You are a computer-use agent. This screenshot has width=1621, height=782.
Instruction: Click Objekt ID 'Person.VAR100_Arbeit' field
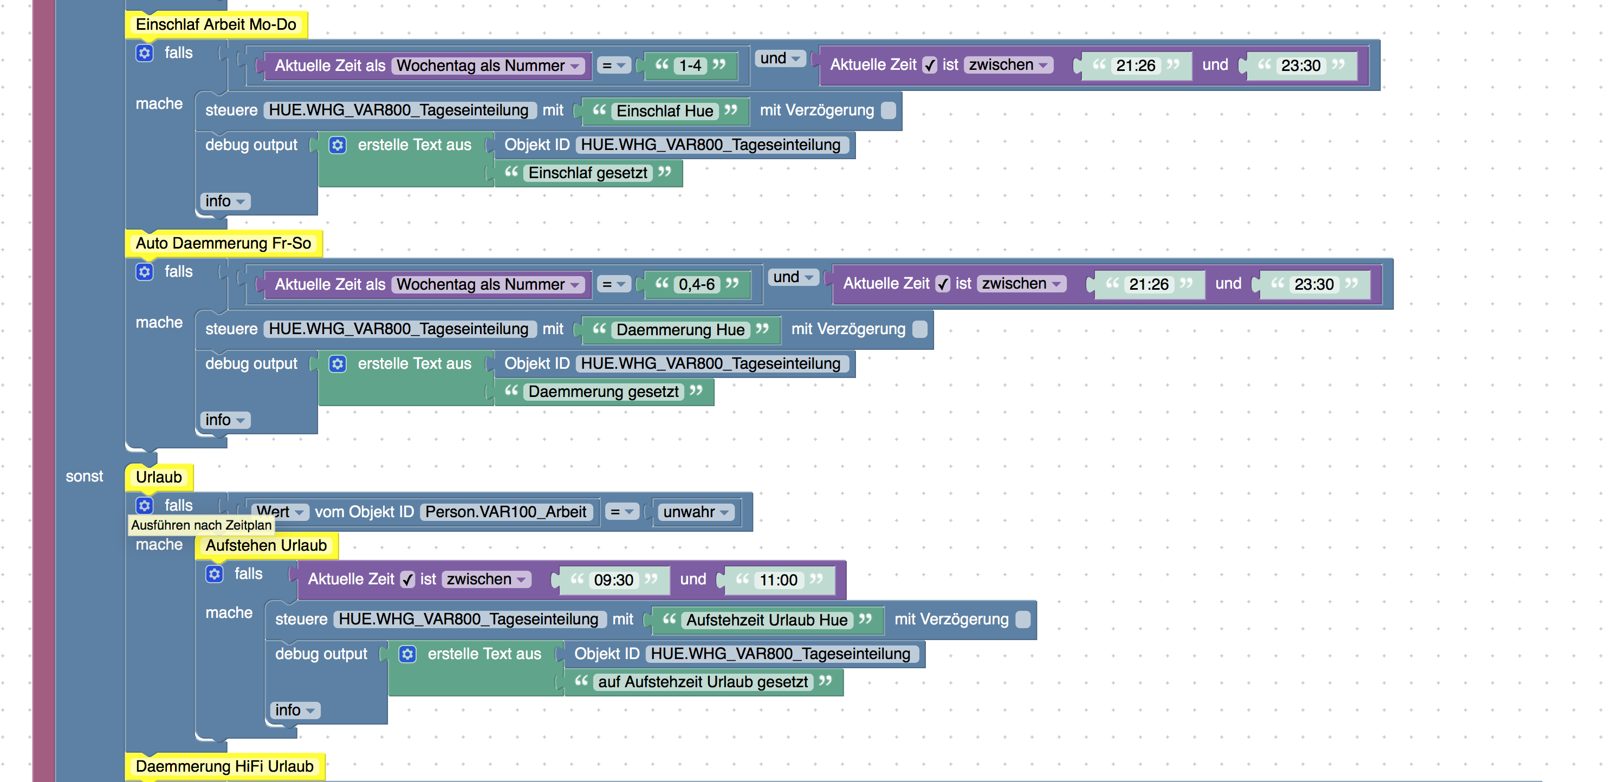[x=505, y=512]
